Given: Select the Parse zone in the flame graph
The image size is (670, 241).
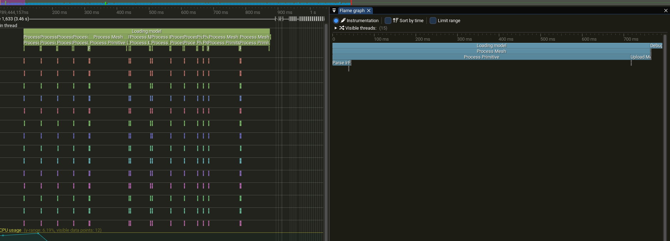Looking at the screenshot, I should (x=341, y=63).
